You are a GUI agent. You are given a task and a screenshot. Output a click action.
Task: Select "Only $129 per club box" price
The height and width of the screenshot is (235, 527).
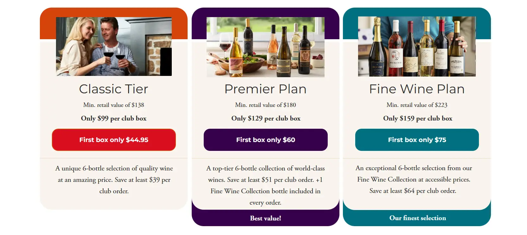coord(266,118)
